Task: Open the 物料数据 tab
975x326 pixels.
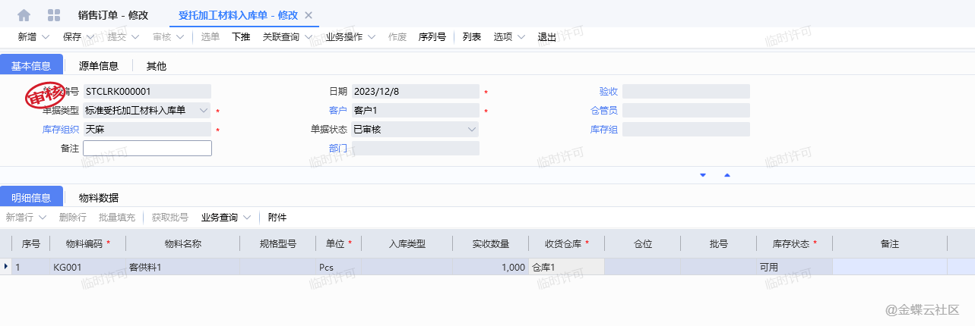Action: point(99,198)
